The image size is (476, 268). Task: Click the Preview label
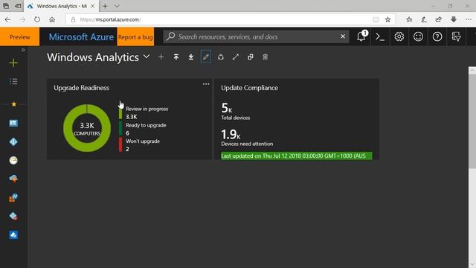coord(20,37)
